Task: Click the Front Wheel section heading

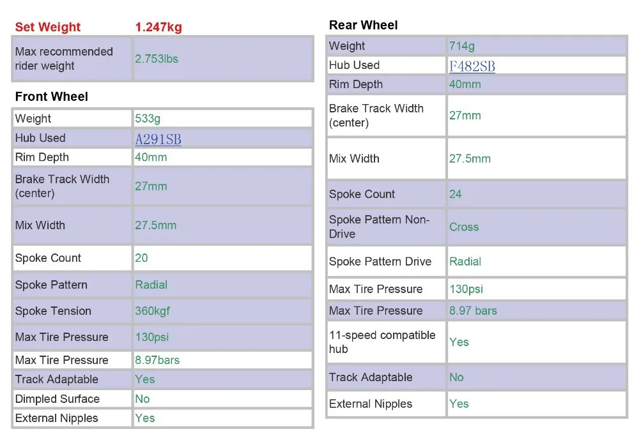Action: pos(51,96)
